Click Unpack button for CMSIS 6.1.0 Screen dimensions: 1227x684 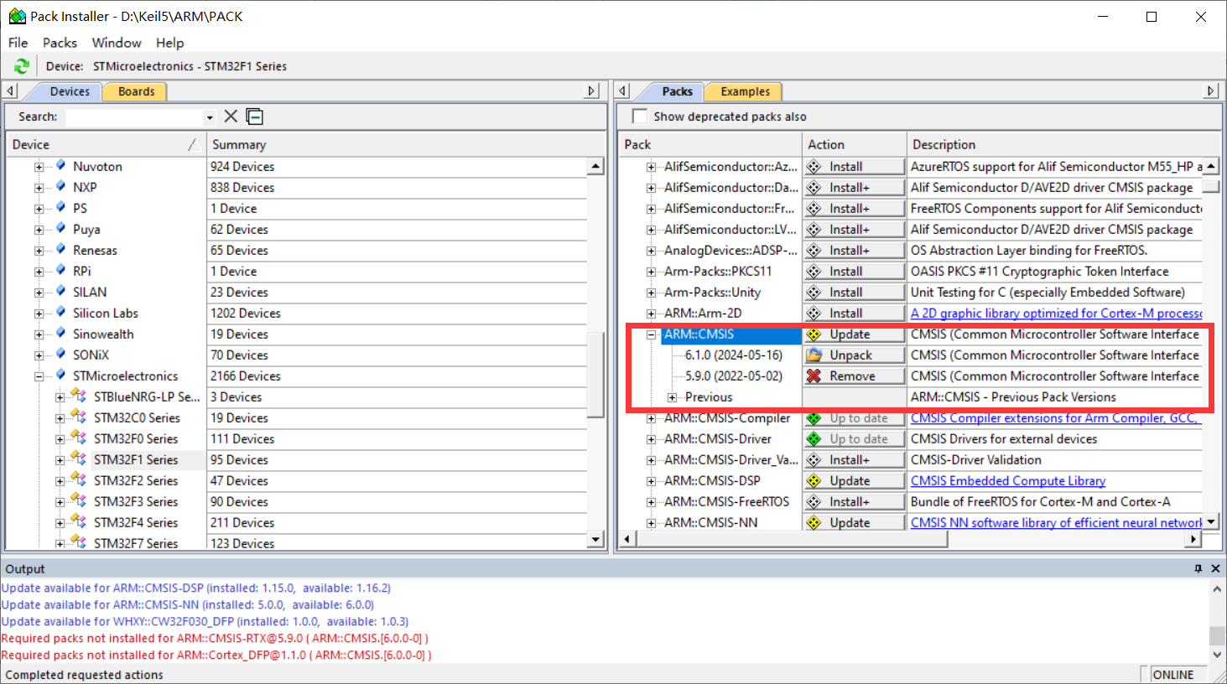tap(854, 355)
